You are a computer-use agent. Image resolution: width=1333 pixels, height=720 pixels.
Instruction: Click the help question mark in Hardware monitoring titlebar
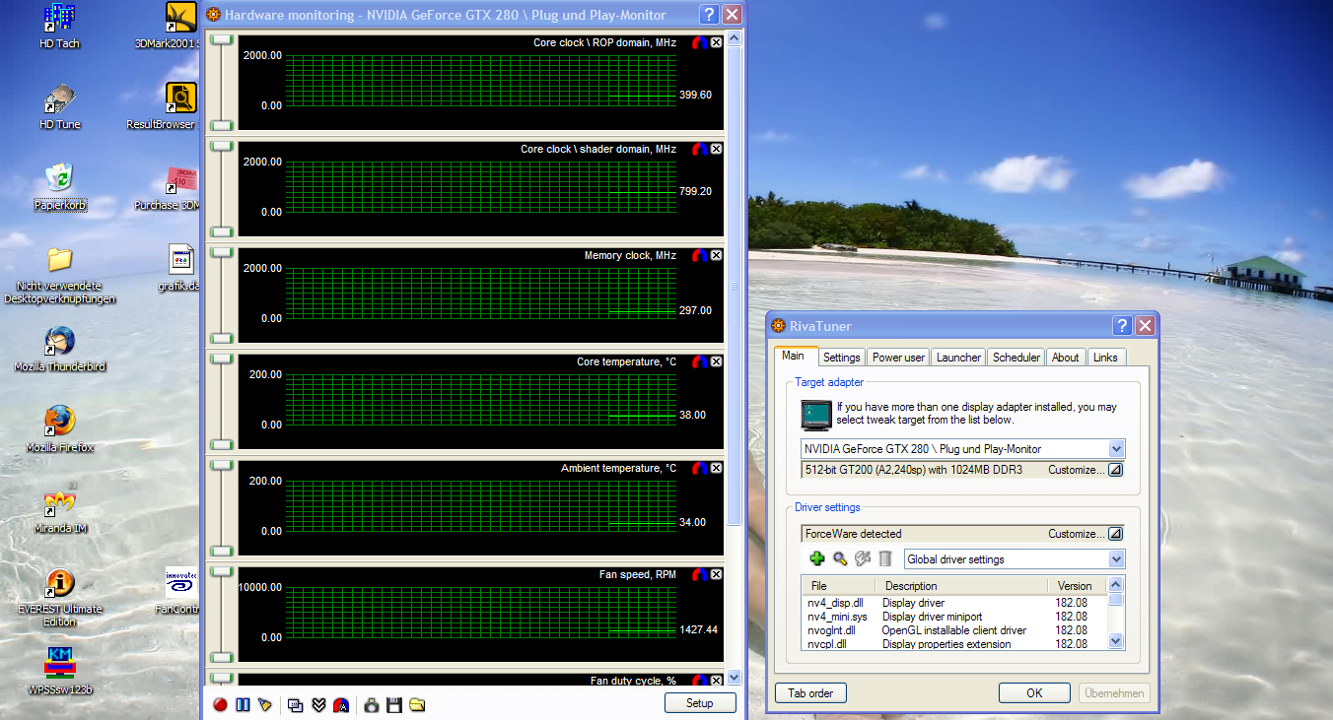coord(709,15)
